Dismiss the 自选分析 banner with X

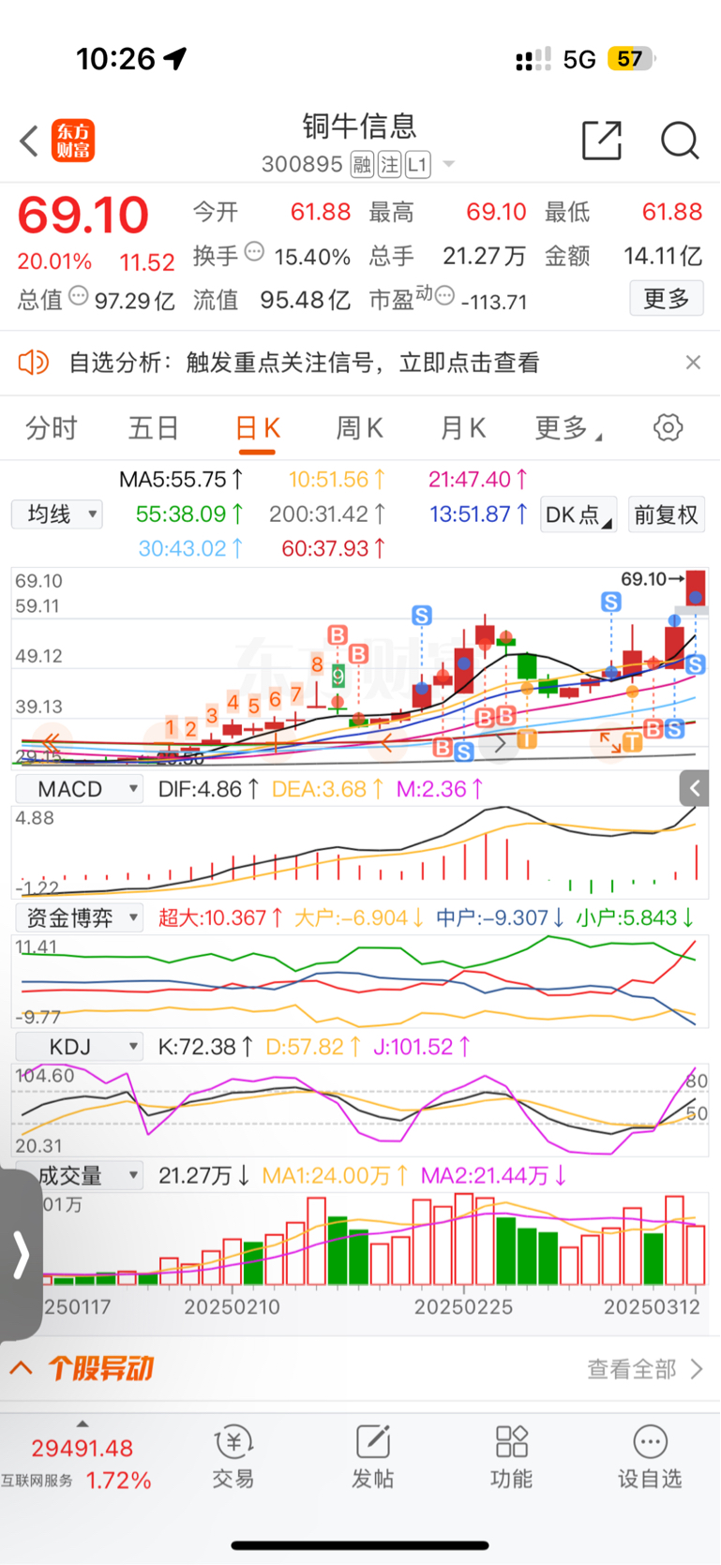(693, 363)
